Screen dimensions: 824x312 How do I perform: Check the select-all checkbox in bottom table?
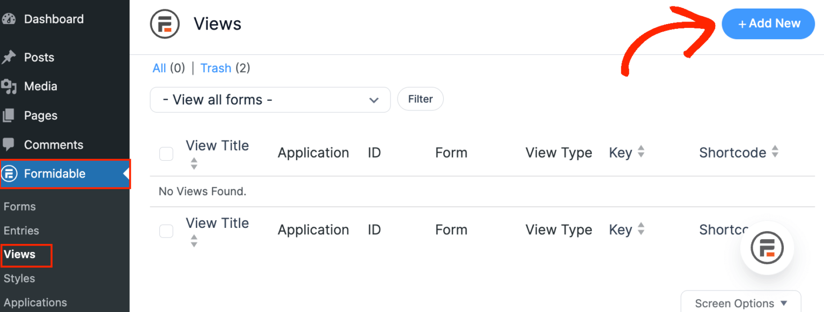[x=166, y=231]
